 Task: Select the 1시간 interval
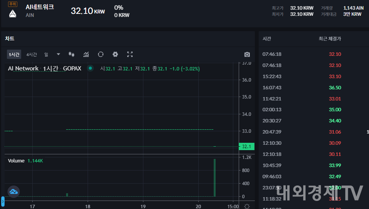tap(14, 55)
